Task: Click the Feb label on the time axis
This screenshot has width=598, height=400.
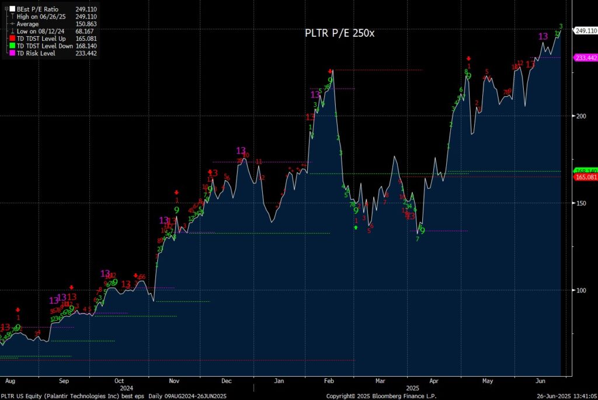Action: point(329,381)
